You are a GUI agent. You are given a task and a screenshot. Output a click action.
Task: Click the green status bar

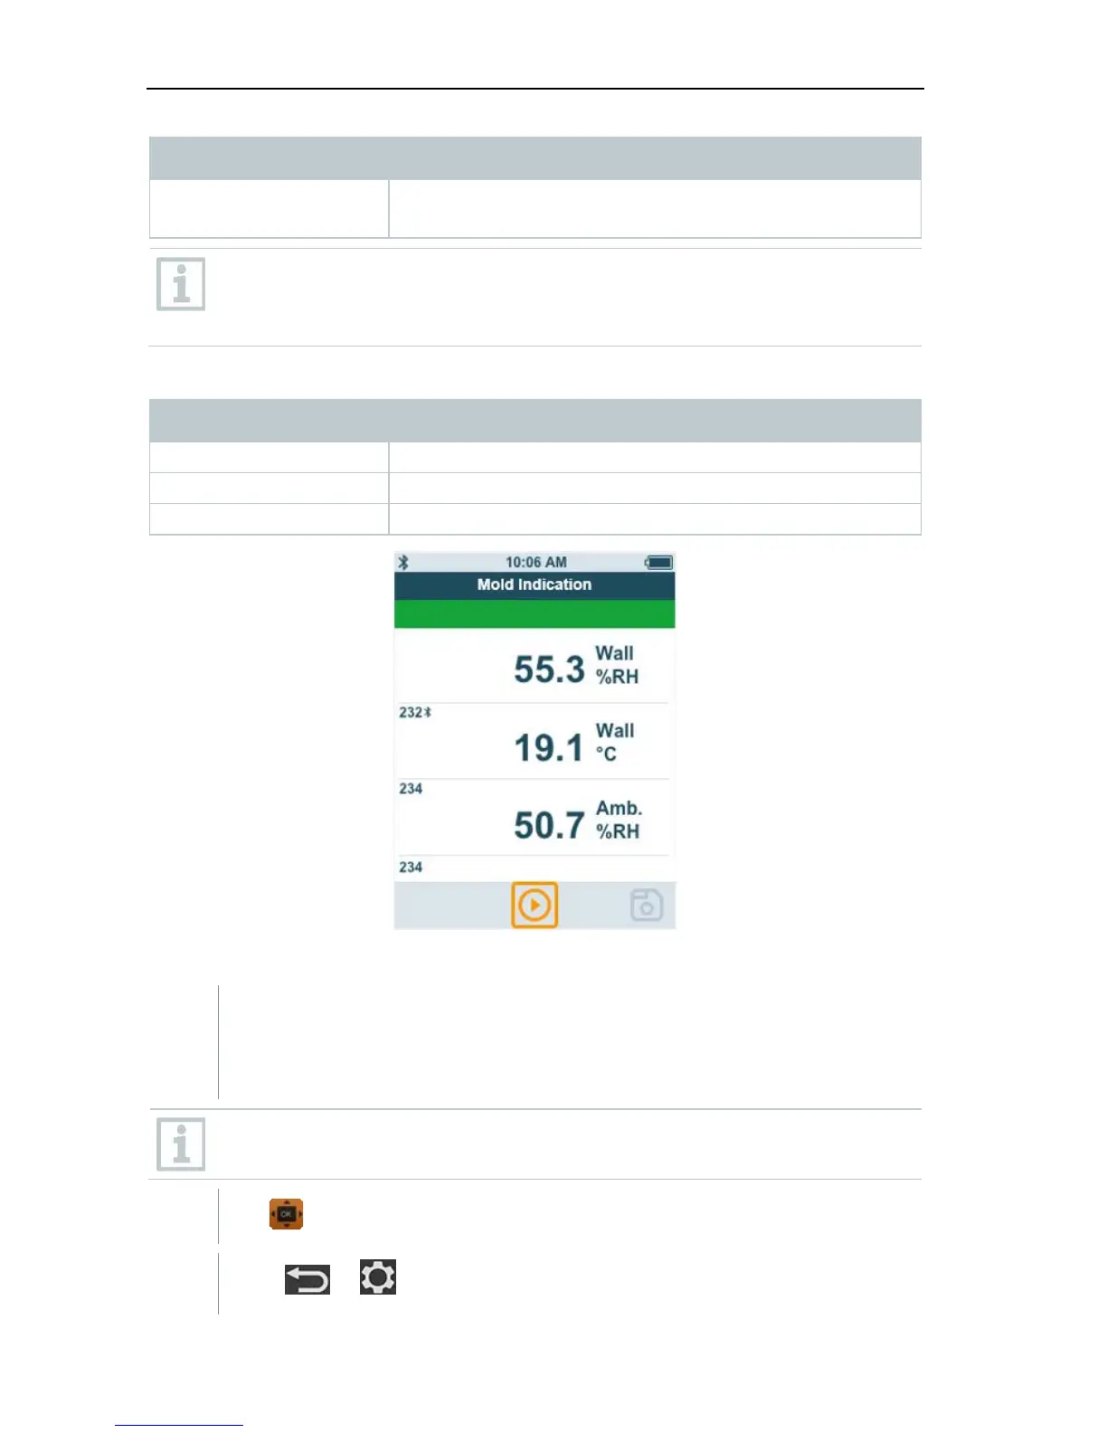coord(535,613)
